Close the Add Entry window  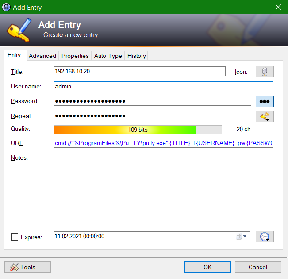[x=278, y=7]
